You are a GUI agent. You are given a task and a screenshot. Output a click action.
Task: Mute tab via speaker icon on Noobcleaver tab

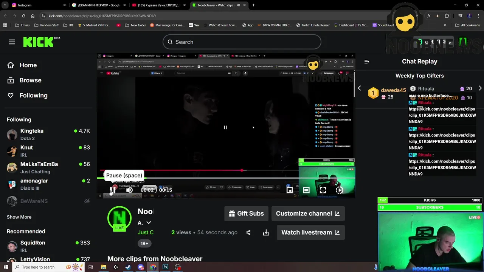click(x=238, y=5)
